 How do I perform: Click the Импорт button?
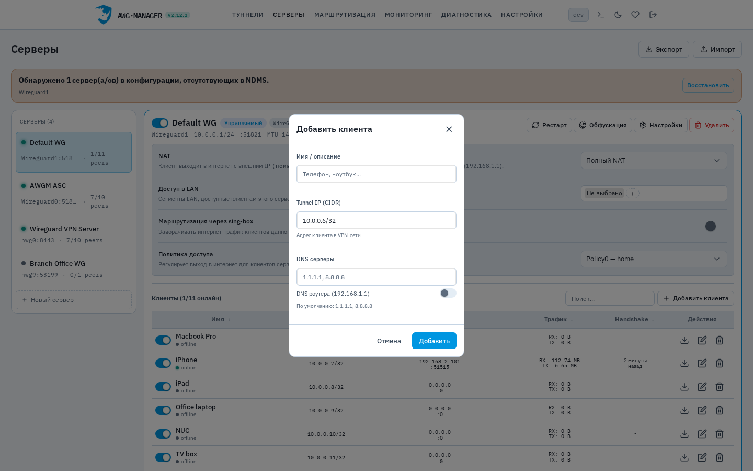click(x=717, y=49)
